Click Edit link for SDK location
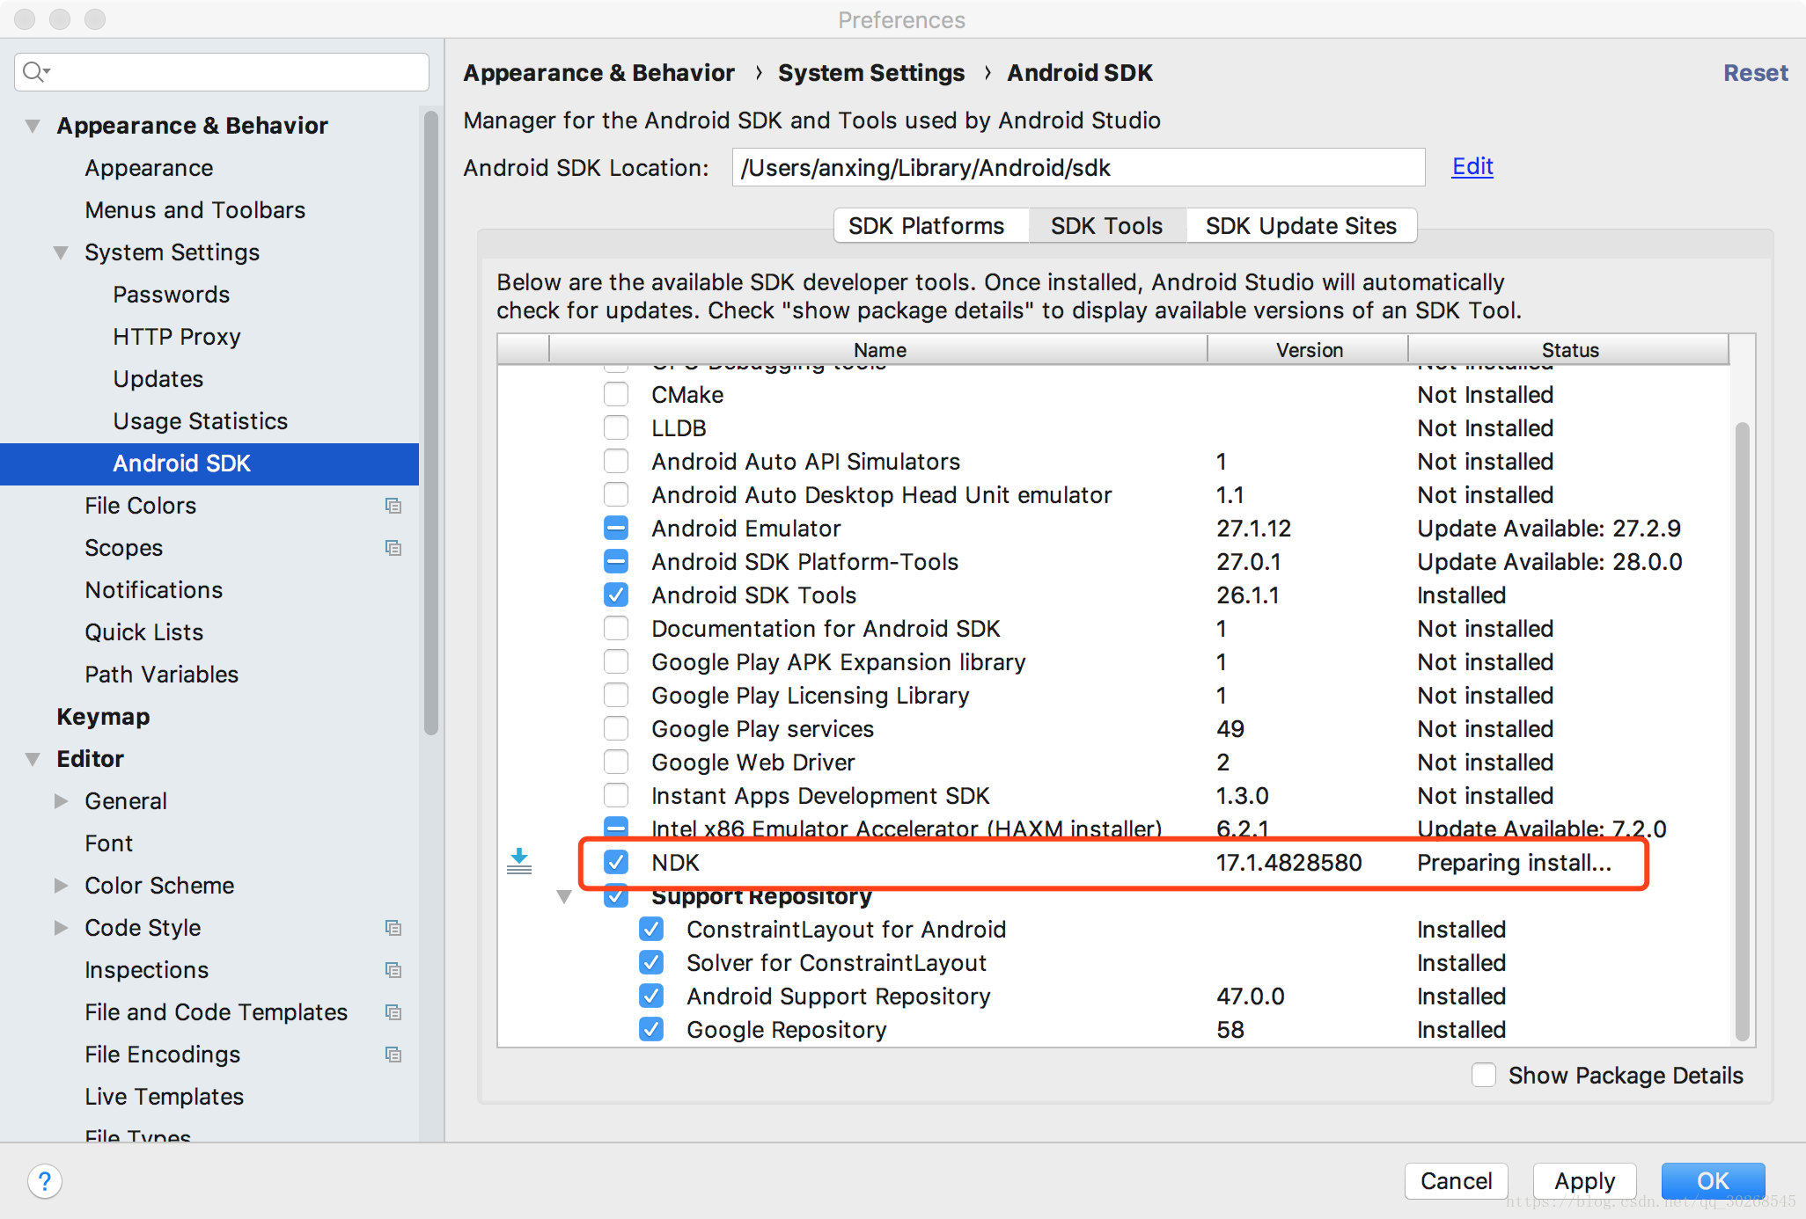1806x1219 pixels. point(1472,166)
